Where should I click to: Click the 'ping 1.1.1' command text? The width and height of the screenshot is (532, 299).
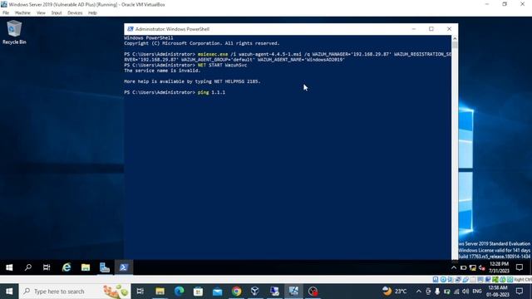pos(211,92)
